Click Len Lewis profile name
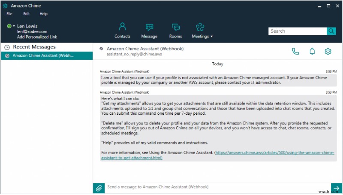The height and width of the screenshot is (195, 343). 27,26
